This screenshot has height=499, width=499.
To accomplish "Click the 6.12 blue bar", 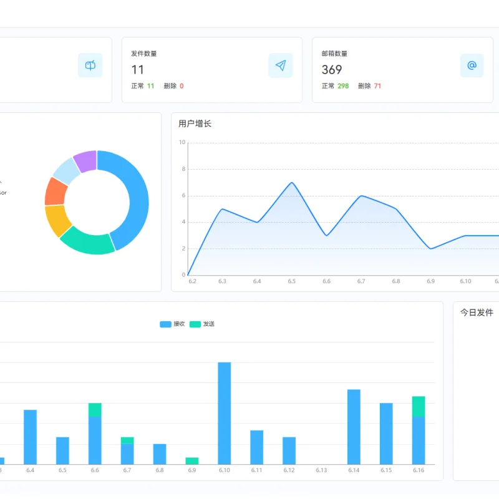I will coord(289,450).
